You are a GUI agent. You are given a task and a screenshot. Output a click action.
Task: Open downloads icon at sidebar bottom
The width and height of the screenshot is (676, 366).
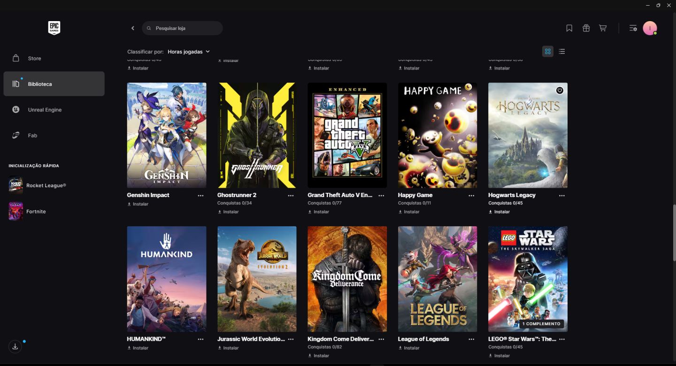pos(15,347)
